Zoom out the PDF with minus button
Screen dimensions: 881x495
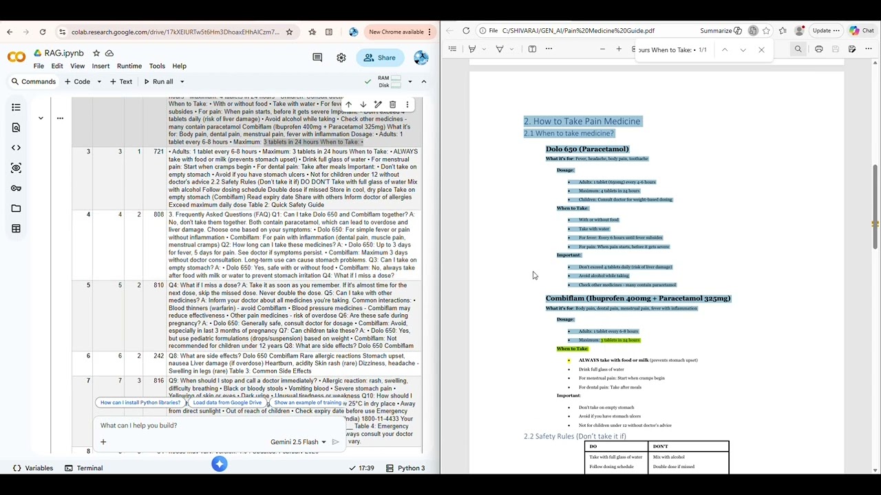click(602, 49)
